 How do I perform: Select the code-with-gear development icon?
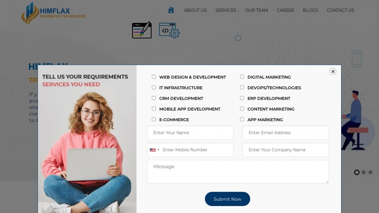pyautogui.click(x=169, y=31)
